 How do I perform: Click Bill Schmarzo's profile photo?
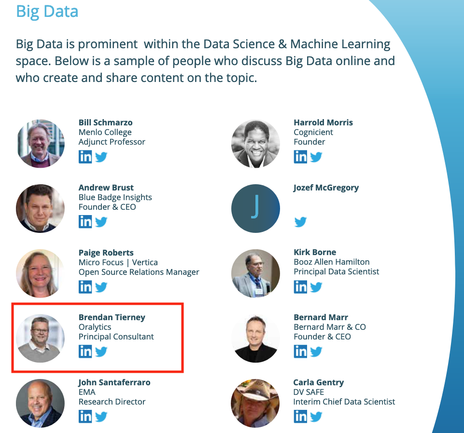[40, 144]
